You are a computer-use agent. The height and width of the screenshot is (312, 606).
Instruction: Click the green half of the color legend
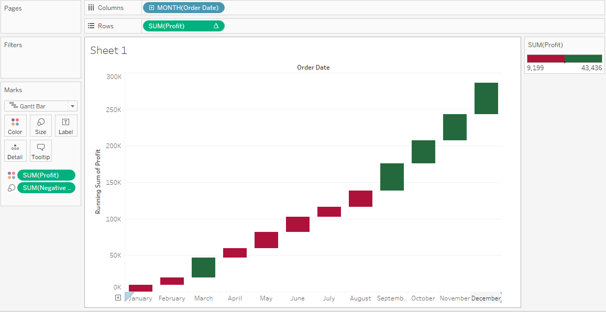coord(583,59)
